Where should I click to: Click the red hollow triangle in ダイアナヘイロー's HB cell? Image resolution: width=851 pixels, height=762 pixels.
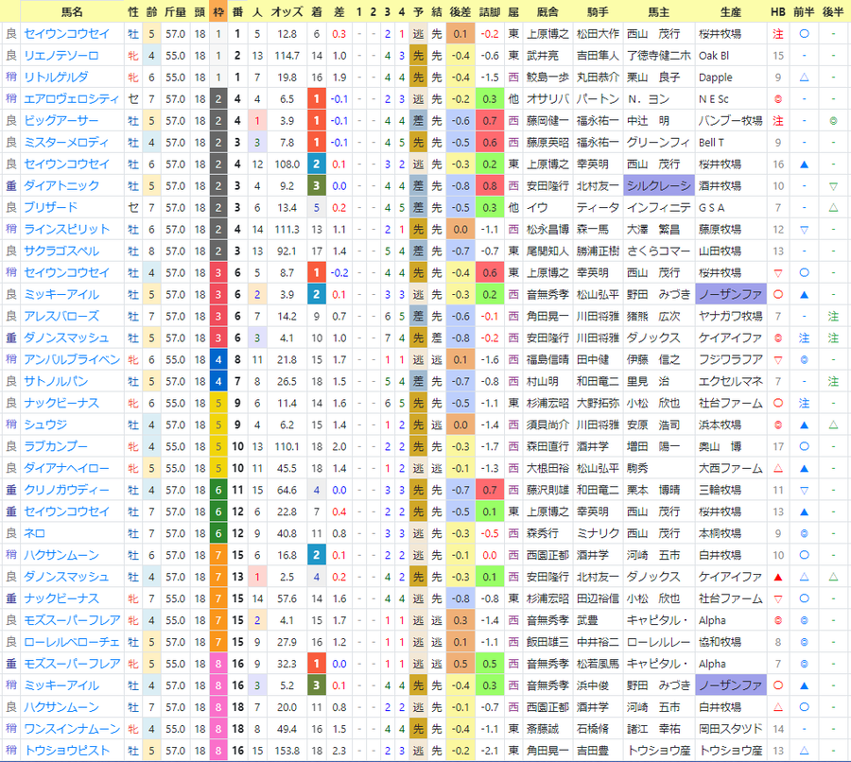[778, 468]
